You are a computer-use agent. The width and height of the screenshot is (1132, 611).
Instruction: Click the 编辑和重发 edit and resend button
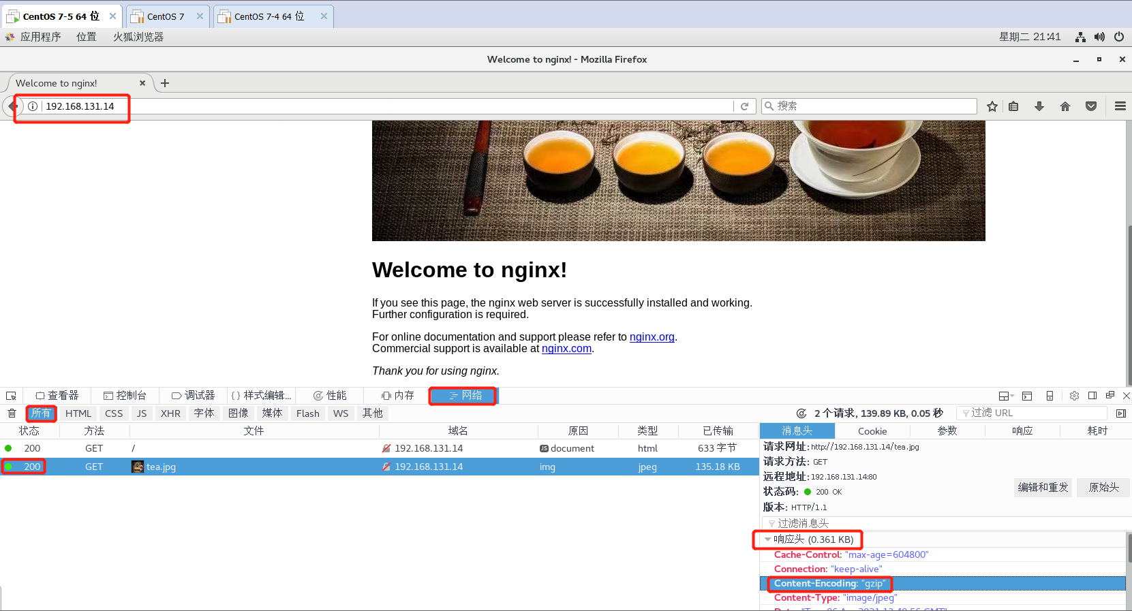[x=1043, y=487]
